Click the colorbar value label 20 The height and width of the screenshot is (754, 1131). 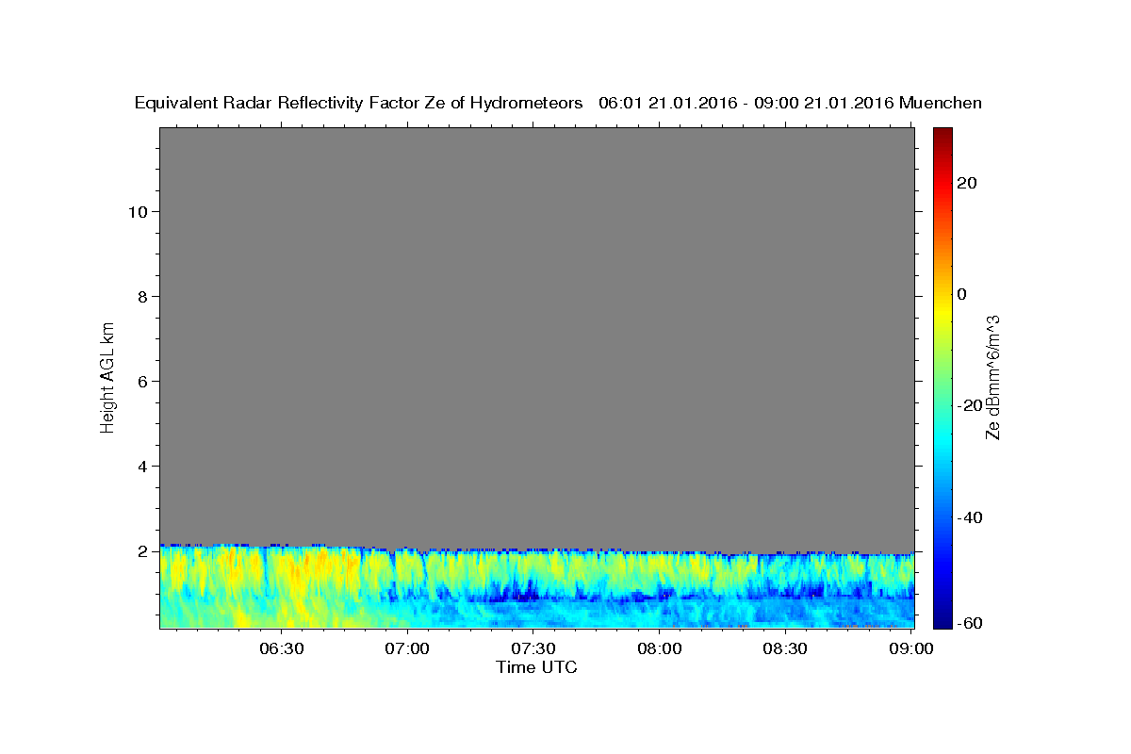click(965, 183)
